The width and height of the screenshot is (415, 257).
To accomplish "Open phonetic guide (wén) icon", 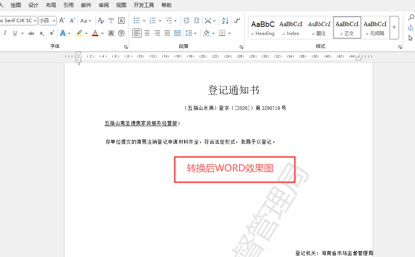I will point(111,20).
